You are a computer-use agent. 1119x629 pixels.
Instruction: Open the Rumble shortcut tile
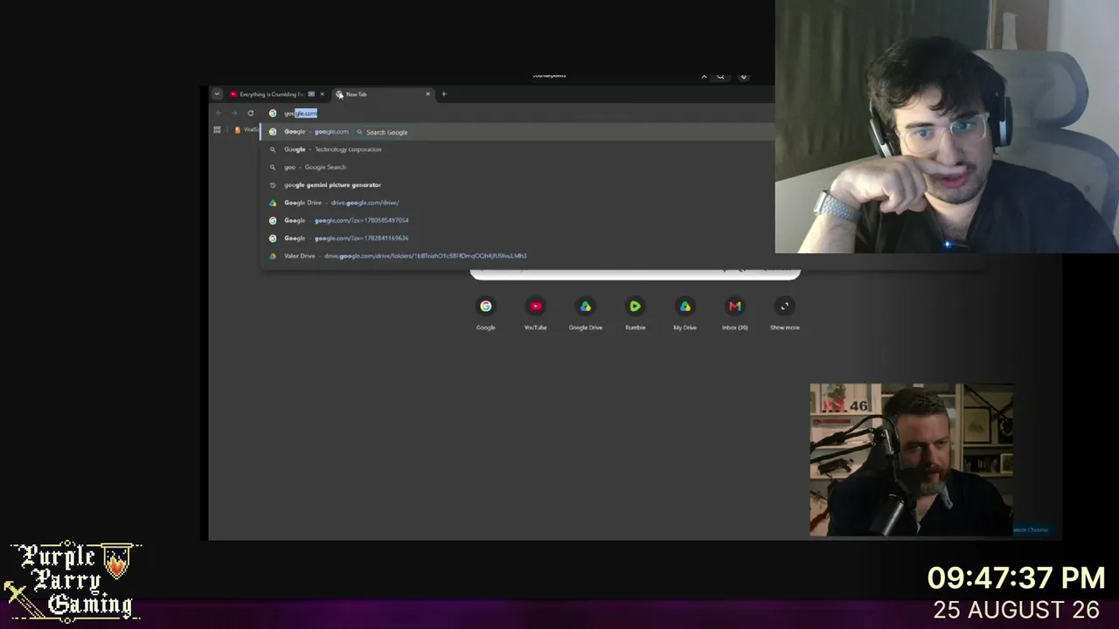pyautogui.click(x=636, y=312)
